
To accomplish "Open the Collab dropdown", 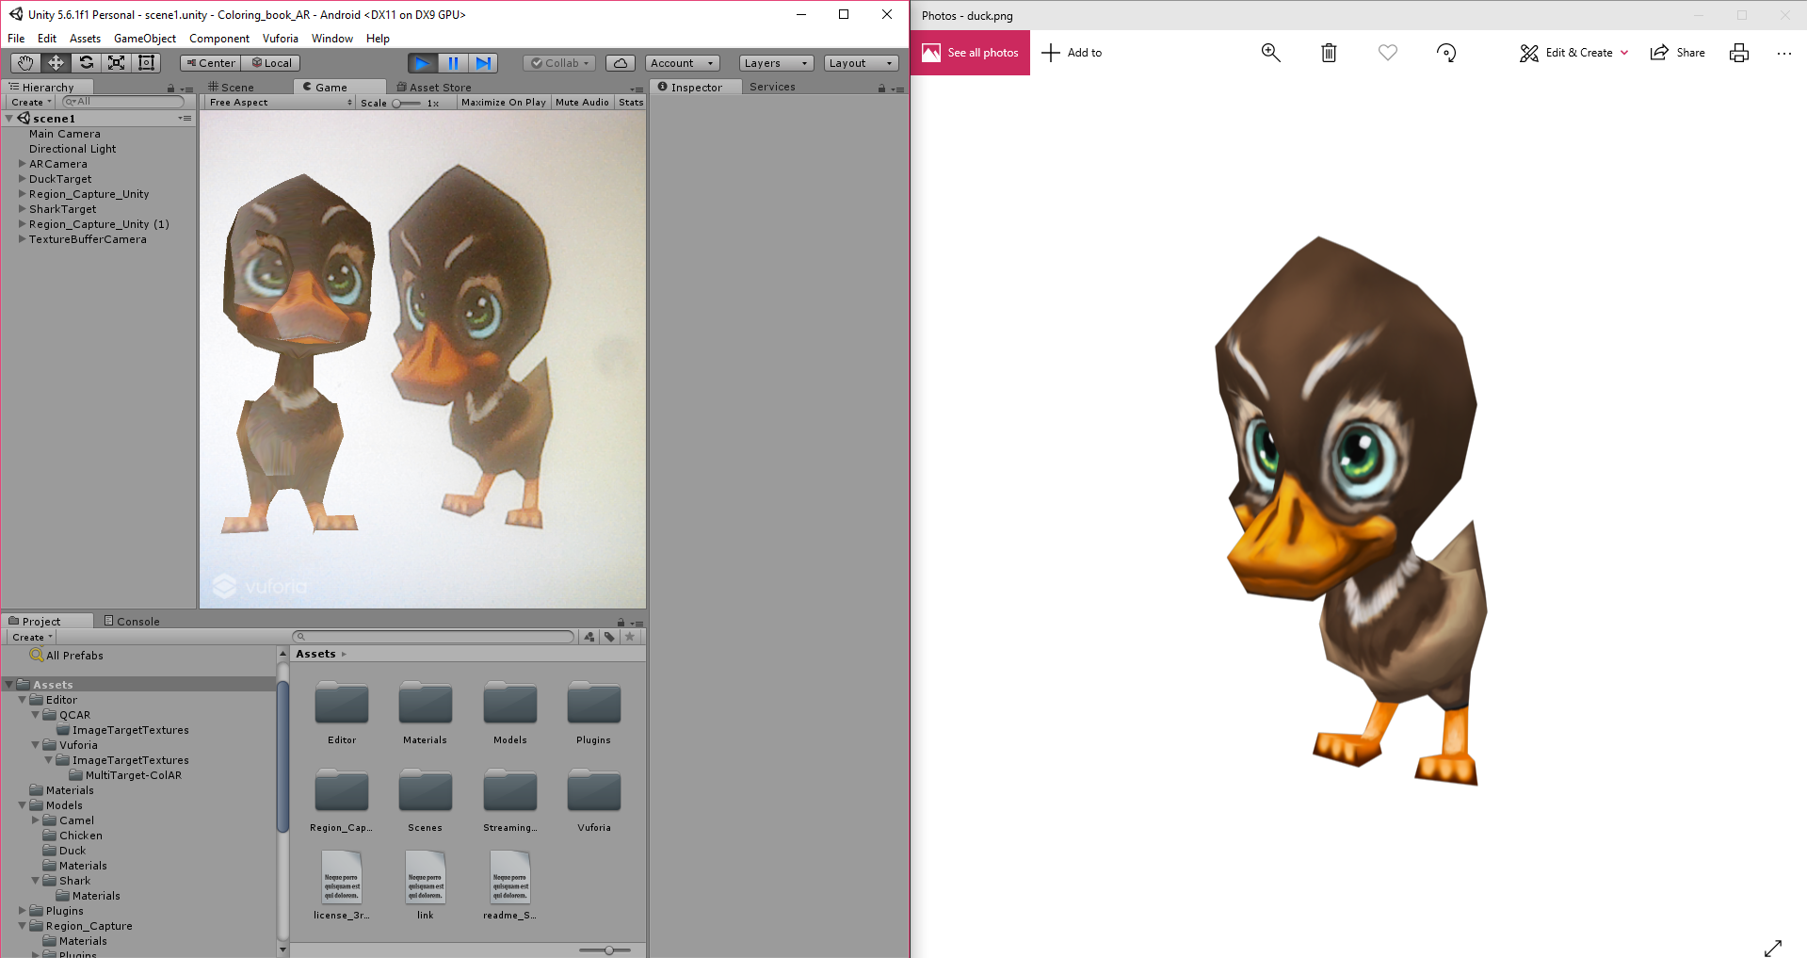I will (559, 63).
